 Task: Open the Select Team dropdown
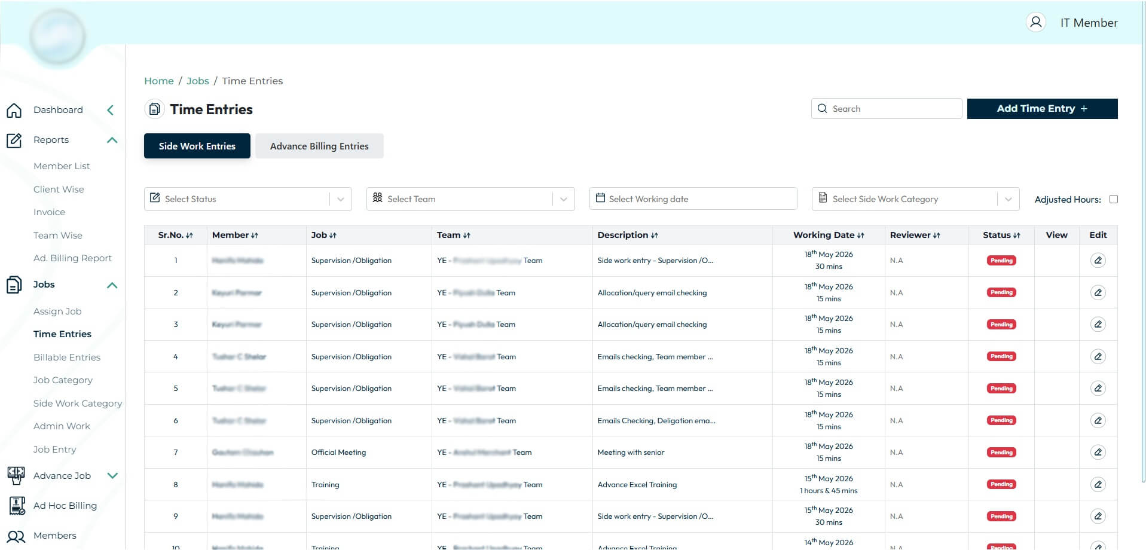470,199
